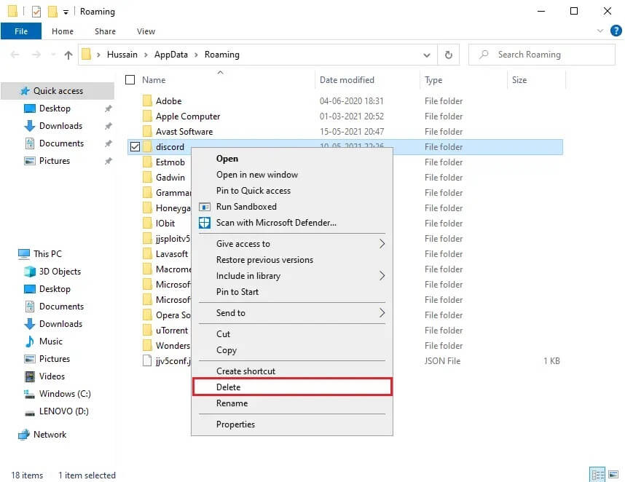Open the File tab
Viewport: 625px width, 482px height.
[x=21, y=31]
